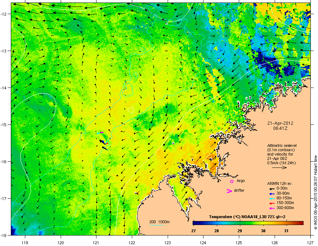The width and height of the screenshot is (318, 246).
Task: Click the black 0-30m legend arrow
Action: 272,189
